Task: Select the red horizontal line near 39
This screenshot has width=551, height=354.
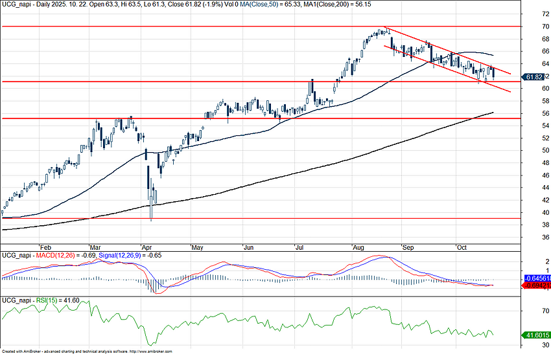Action: coord(259,218)
